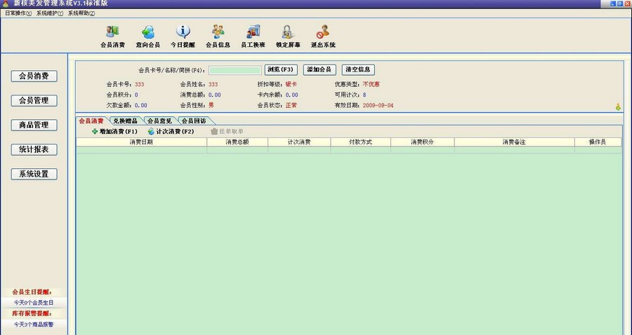Open 日常操作 menu
Viewport: 632px width, 335px height.
pos(18,13)
